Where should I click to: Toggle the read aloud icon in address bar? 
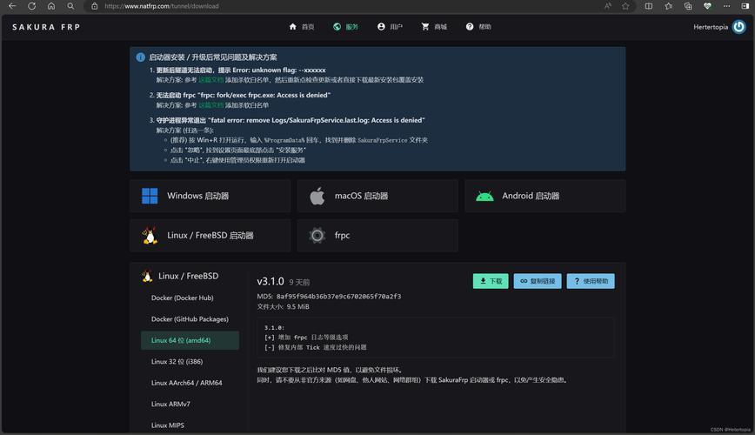point(608,6)
